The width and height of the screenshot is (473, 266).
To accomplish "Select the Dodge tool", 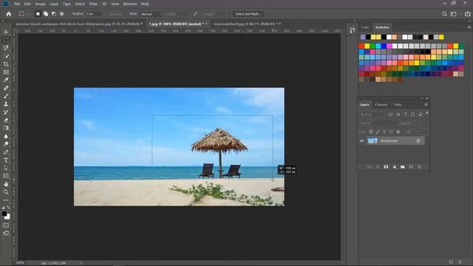I will [6, 144].
